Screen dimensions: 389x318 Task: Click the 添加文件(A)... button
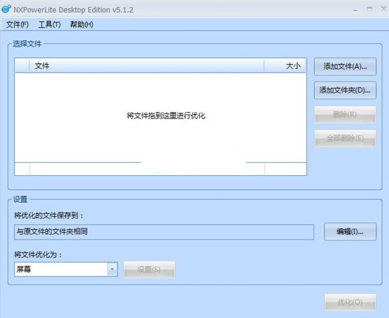tap(345, 66)
